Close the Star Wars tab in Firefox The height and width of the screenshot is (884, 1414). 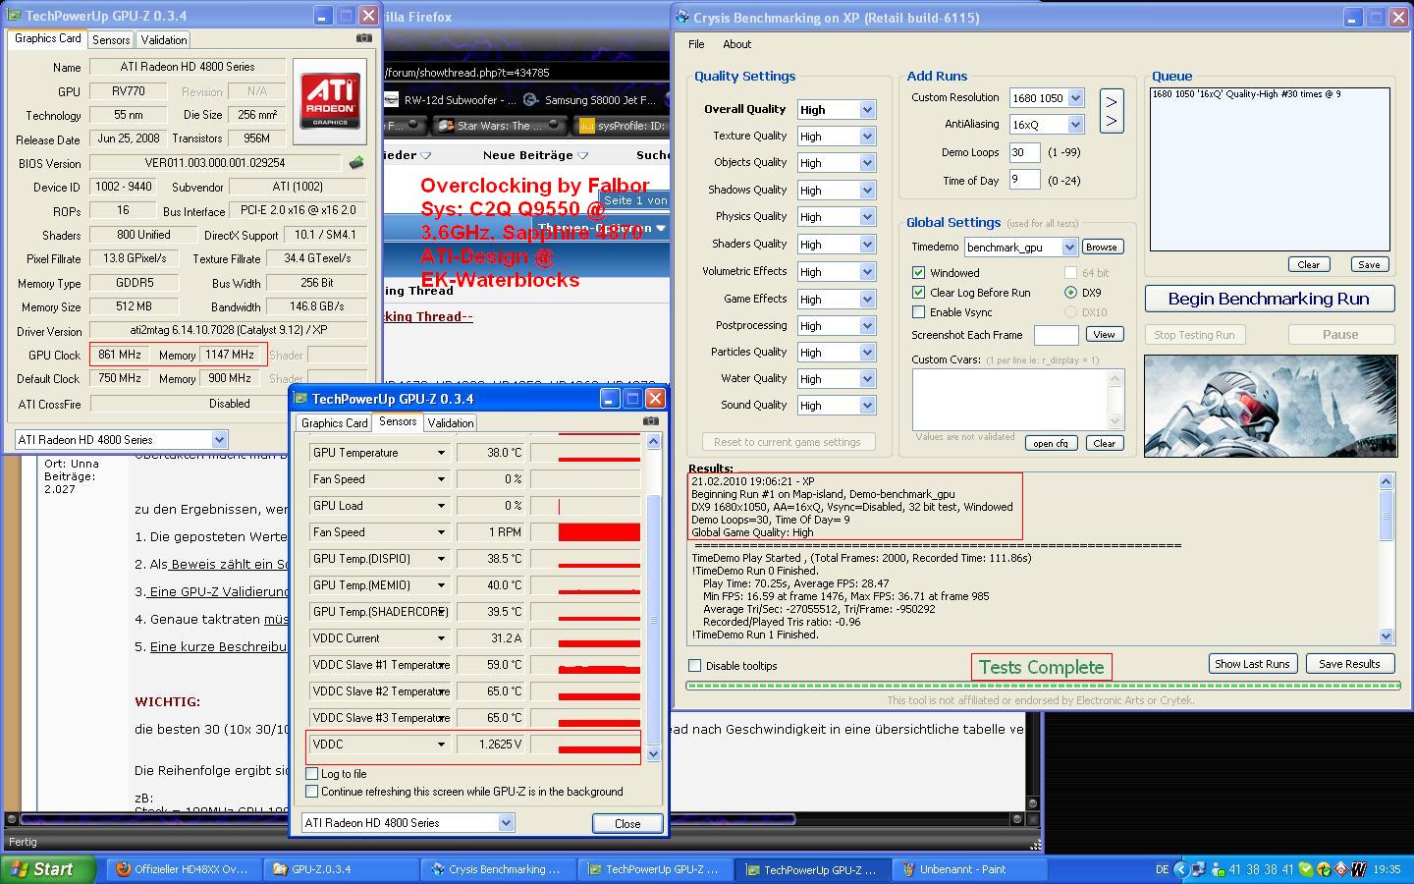[x=555, y=125]
